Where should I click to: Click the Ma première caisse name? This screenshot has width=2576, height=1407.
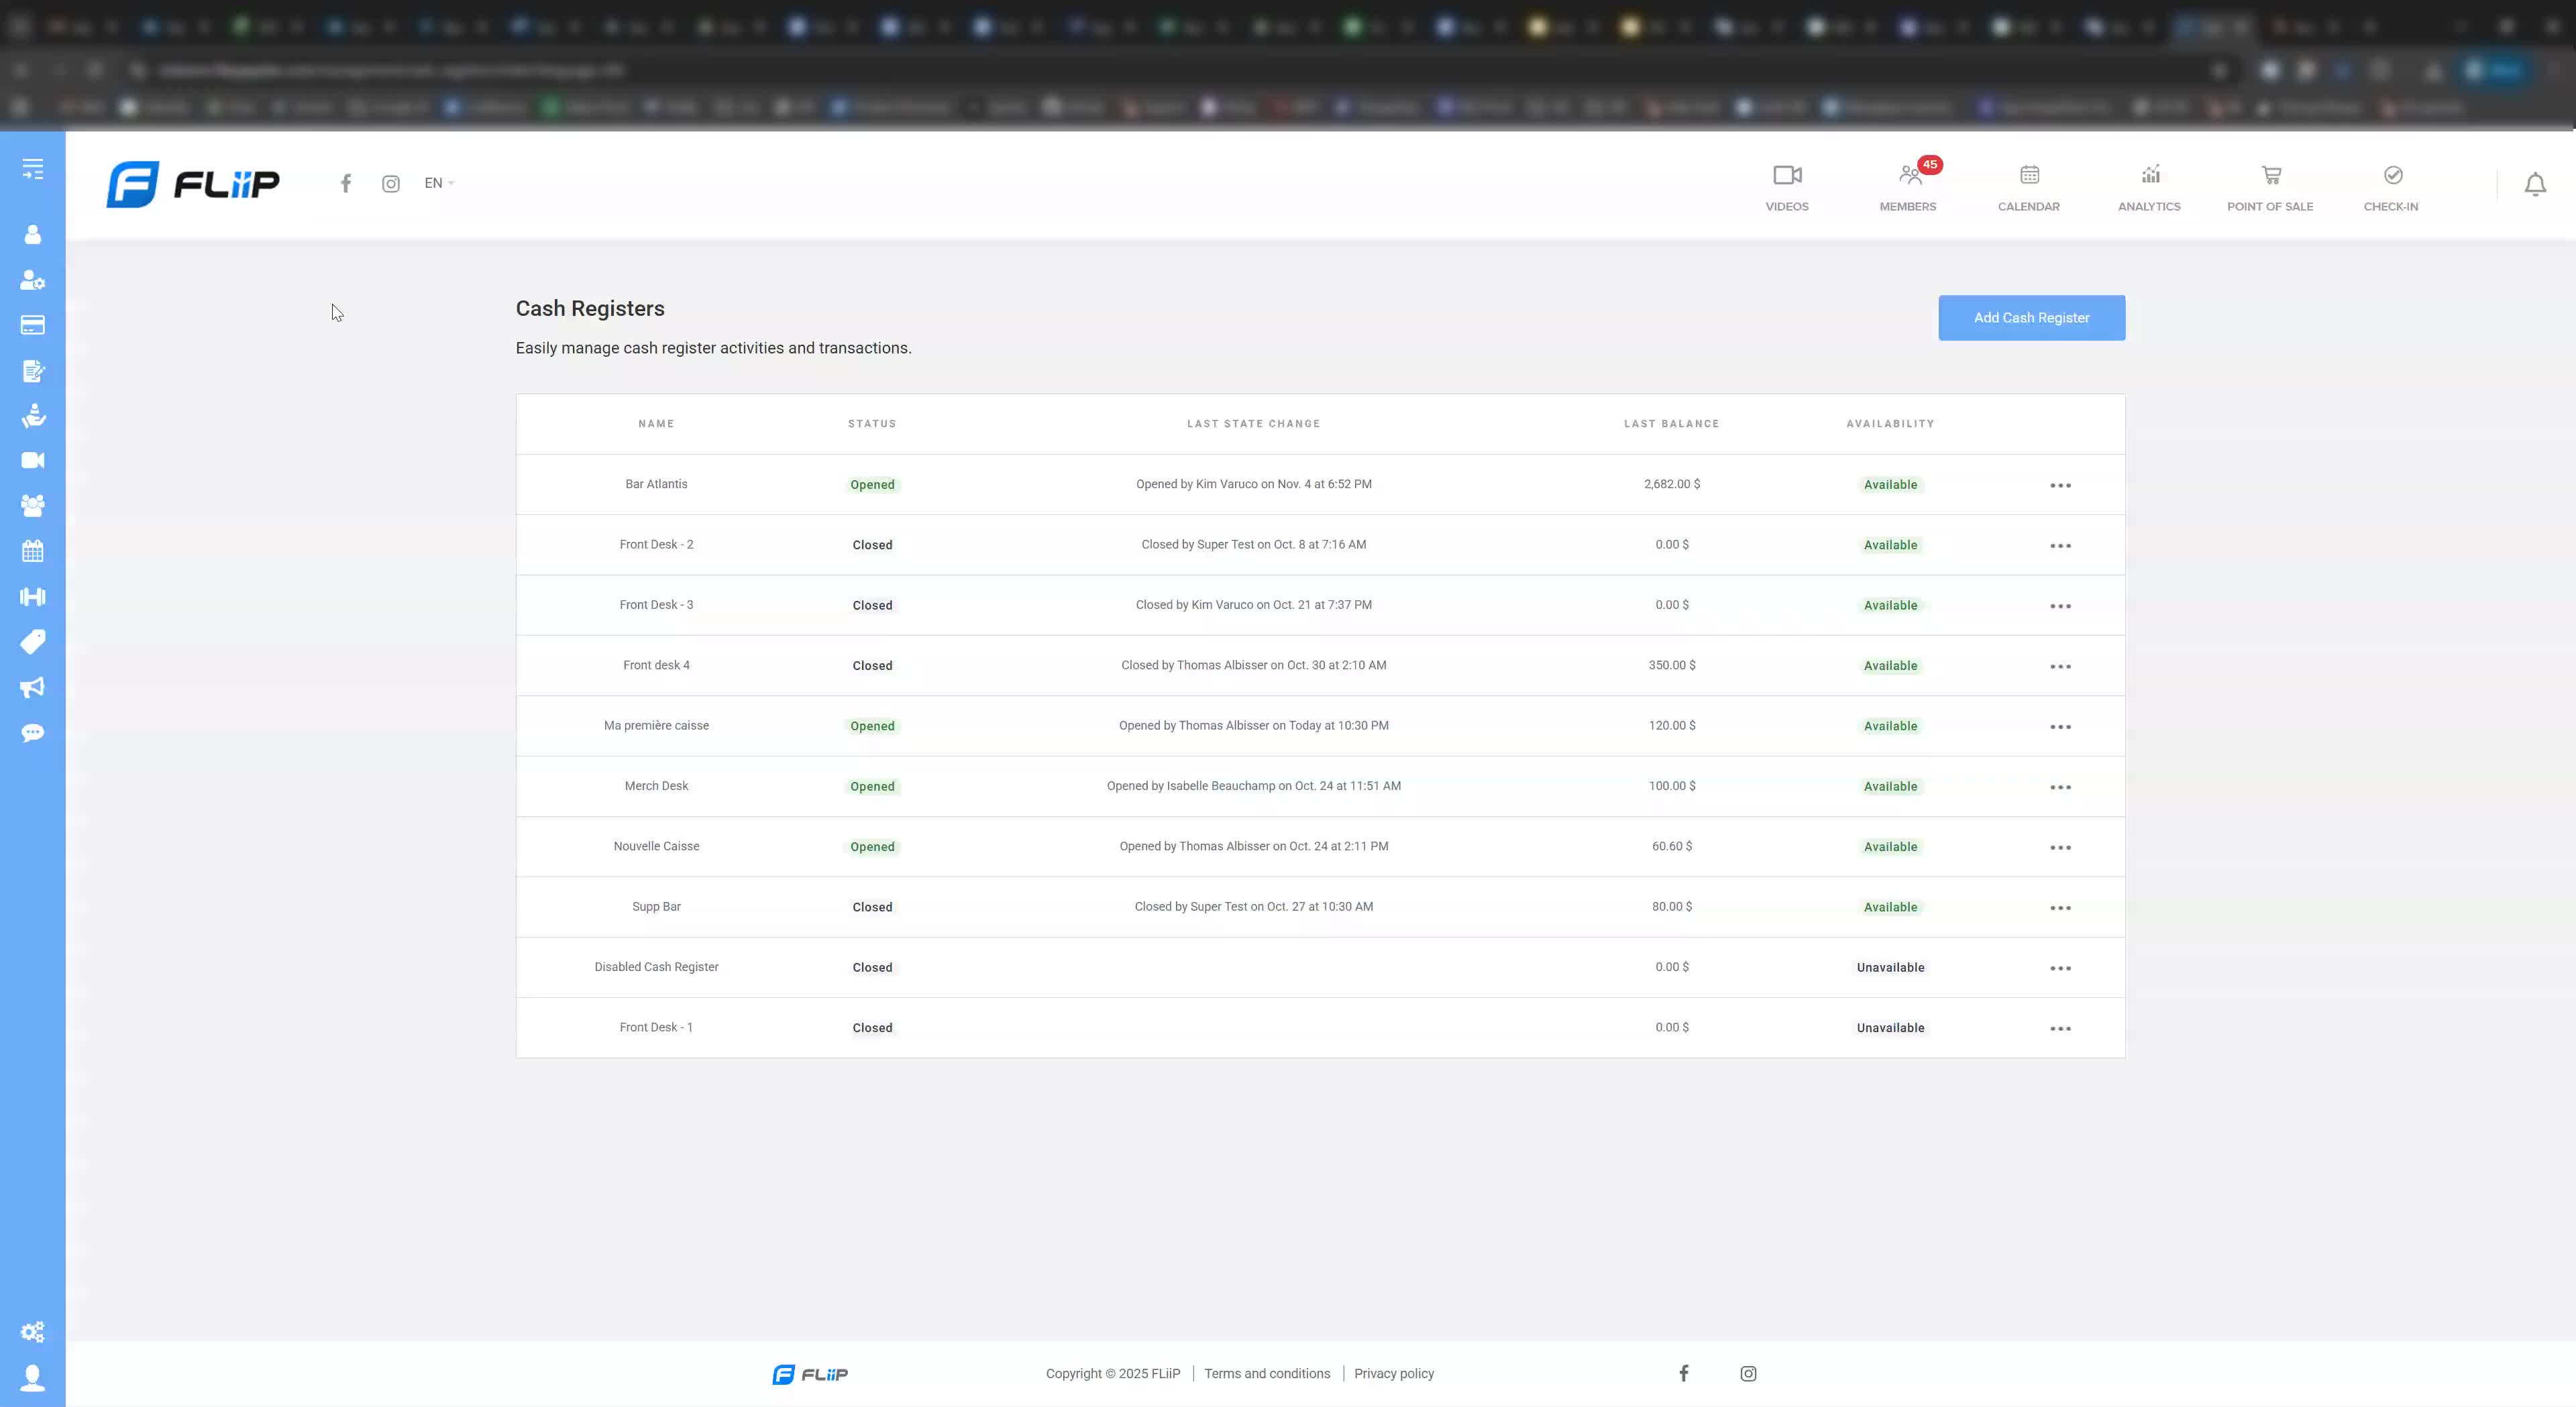click(x=656, y=726)
